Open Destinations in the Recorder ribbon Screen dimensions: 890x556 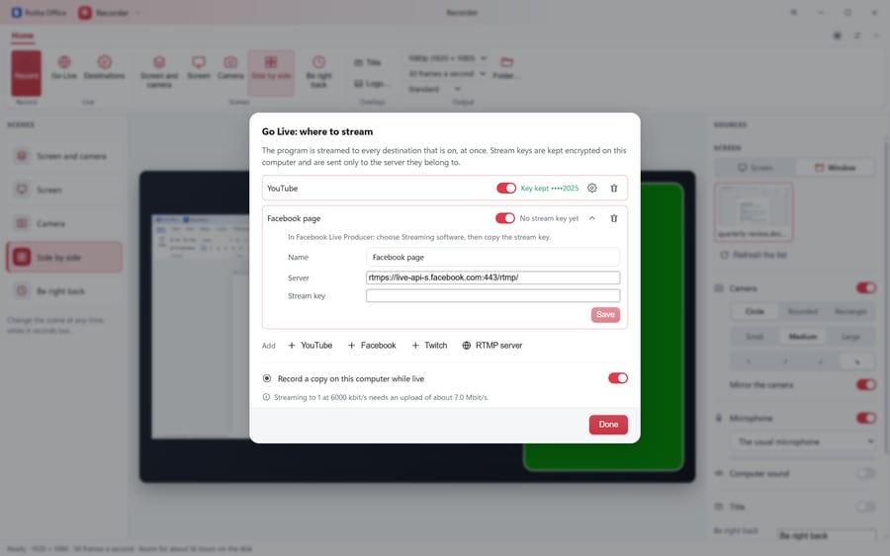(105, 68)
